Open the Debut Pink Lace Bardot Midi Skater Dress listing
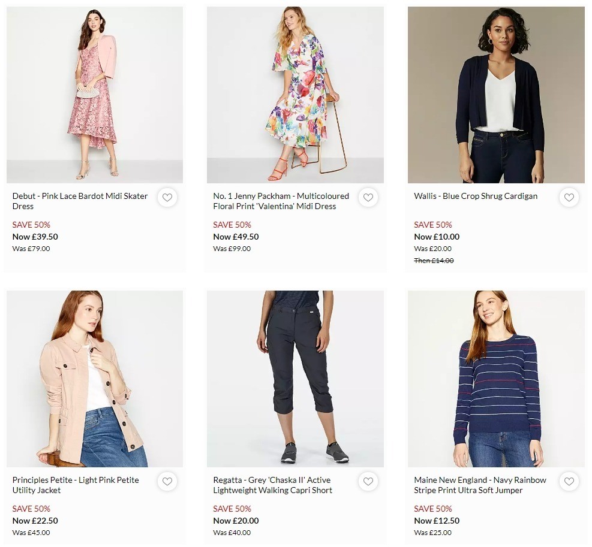The width and height of the screenshot is (592, 547). [80, 200]
